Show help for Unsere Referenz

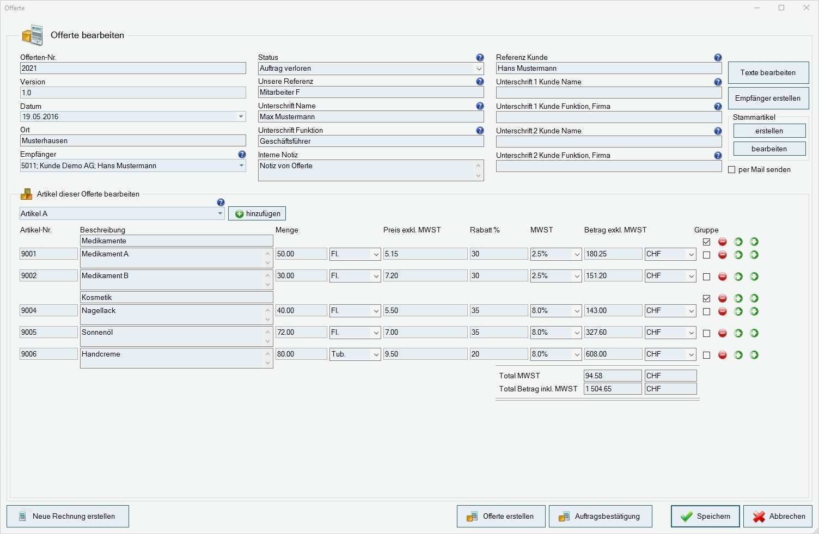pyautogui.click(x=480, y=82)
